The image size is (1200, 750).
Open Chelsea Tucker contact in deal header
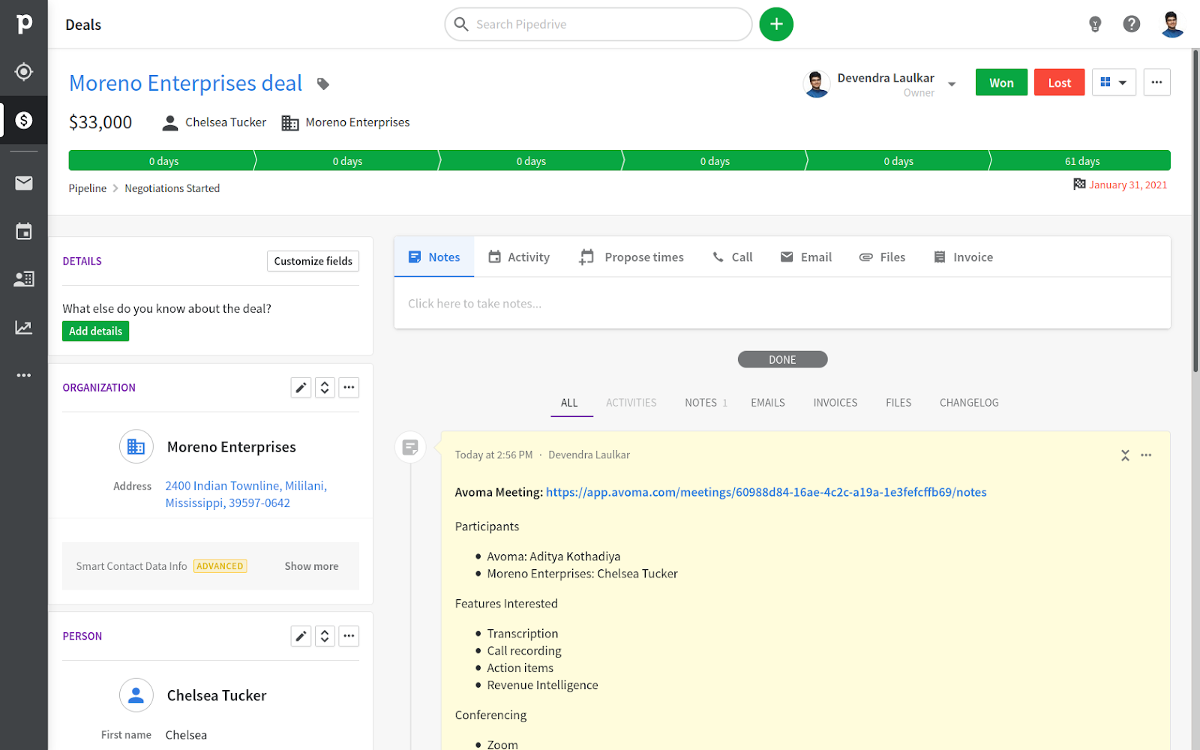pos(225,122)
